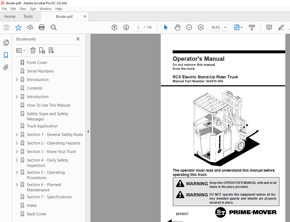Delete selected bookmark trash icon
The image size is (290, 222).
[33, 50]
